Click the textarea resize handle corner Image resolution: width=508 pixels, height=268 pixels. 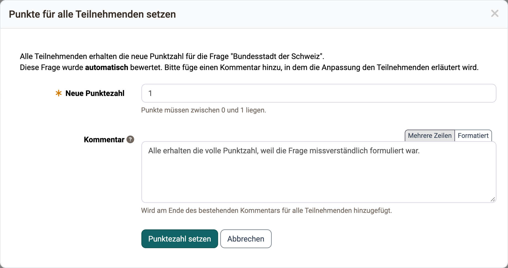(x=493, y=199)
